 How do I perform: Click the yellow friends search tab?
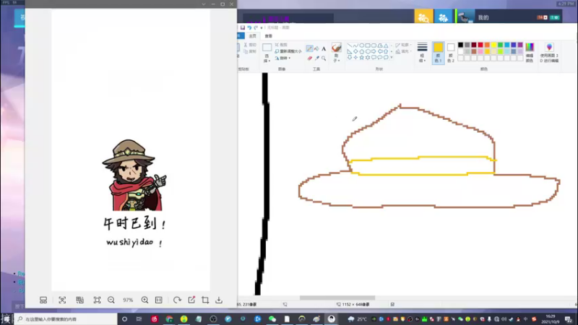(x=423, y=17)
